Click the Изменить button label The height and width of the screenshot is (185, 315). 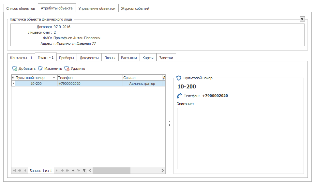click(53, 69)
